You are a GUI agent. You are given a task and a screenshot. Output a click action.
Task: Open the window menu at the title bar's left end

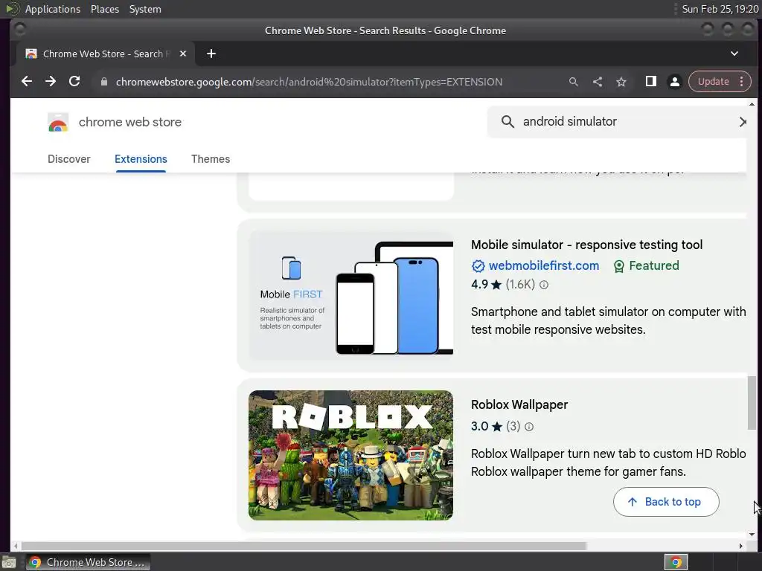pyautogui.click(x=19, y=30)
